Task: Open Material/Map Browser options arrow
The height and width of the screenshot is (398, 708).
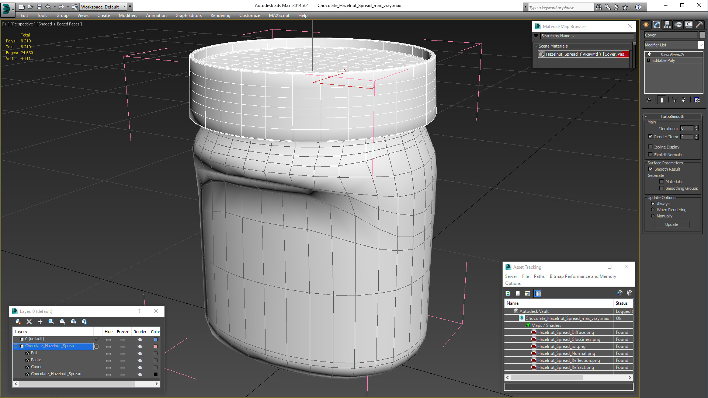Action: (536, 36)
